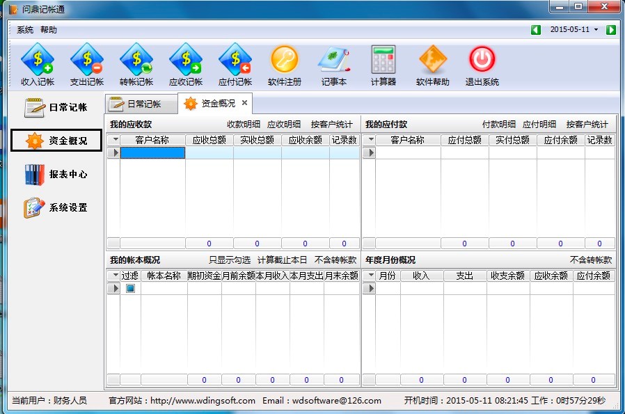Click the 月末余额 column header
The image size is (625, 414).
(342, 276)
